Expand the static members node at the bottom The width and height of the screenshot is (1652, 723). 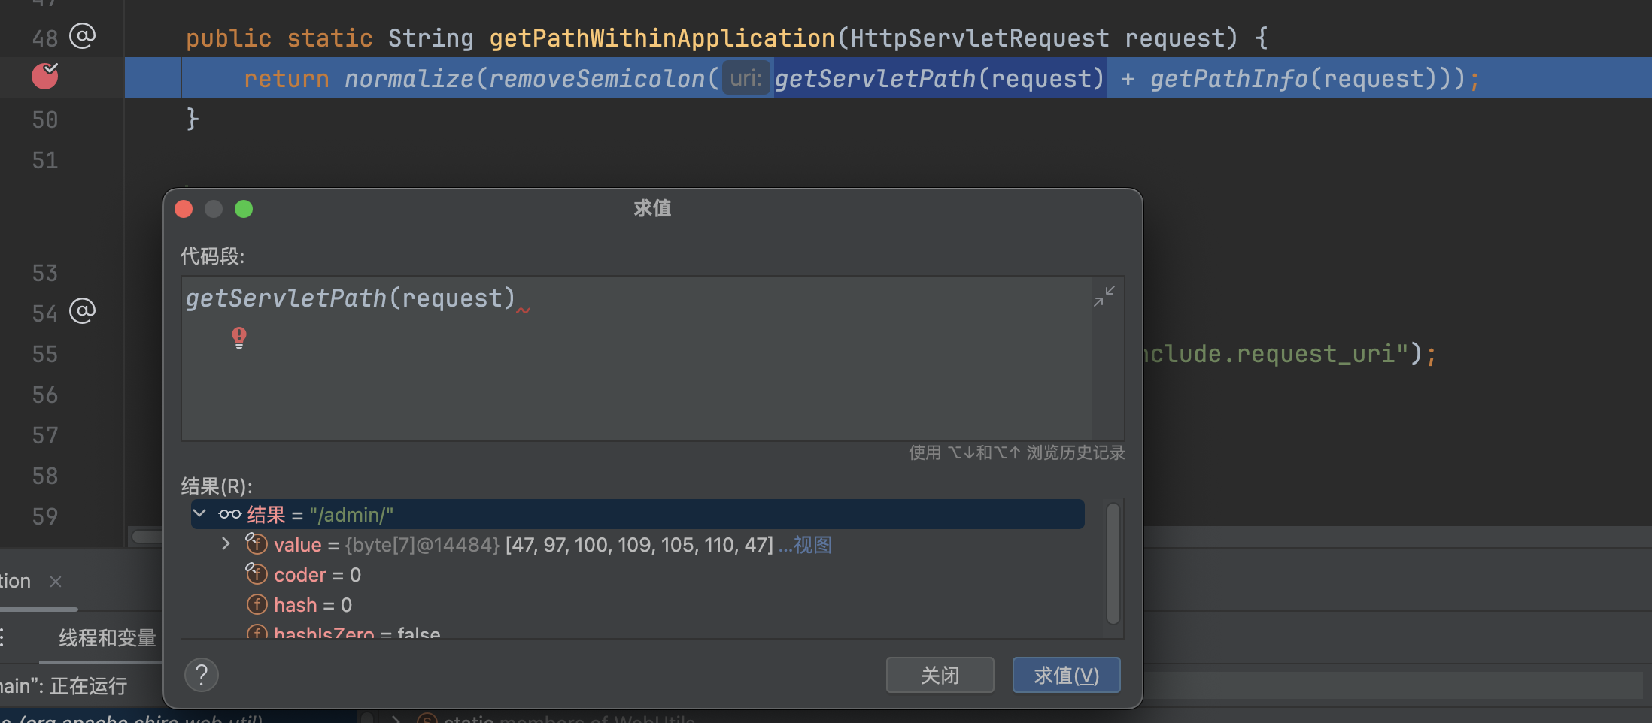pyautogui.click(x=396, y=718)
